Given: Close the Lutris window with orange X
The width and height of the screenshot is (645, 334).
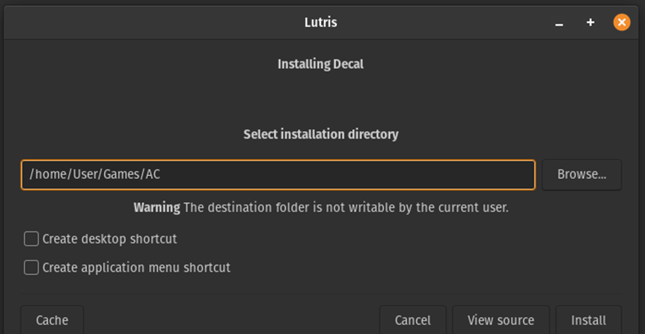Looking at the screenshot, I should click(622, 22).
